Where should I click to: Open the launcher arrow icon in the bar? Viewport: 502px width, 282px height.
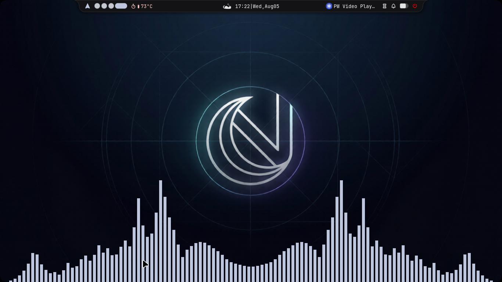(87, 6)
